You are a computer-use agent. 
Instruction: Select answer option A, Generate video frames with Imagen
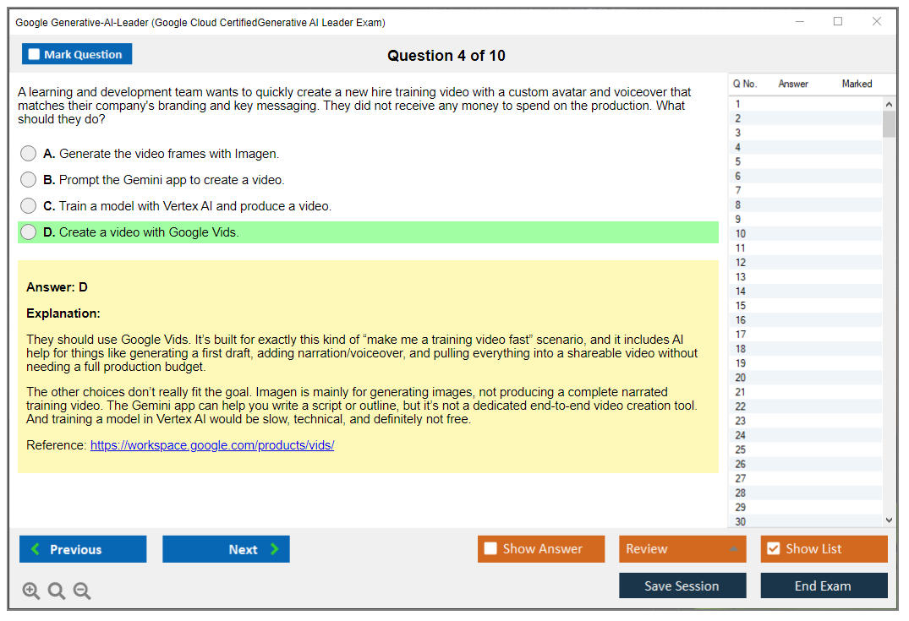(28, 153)
